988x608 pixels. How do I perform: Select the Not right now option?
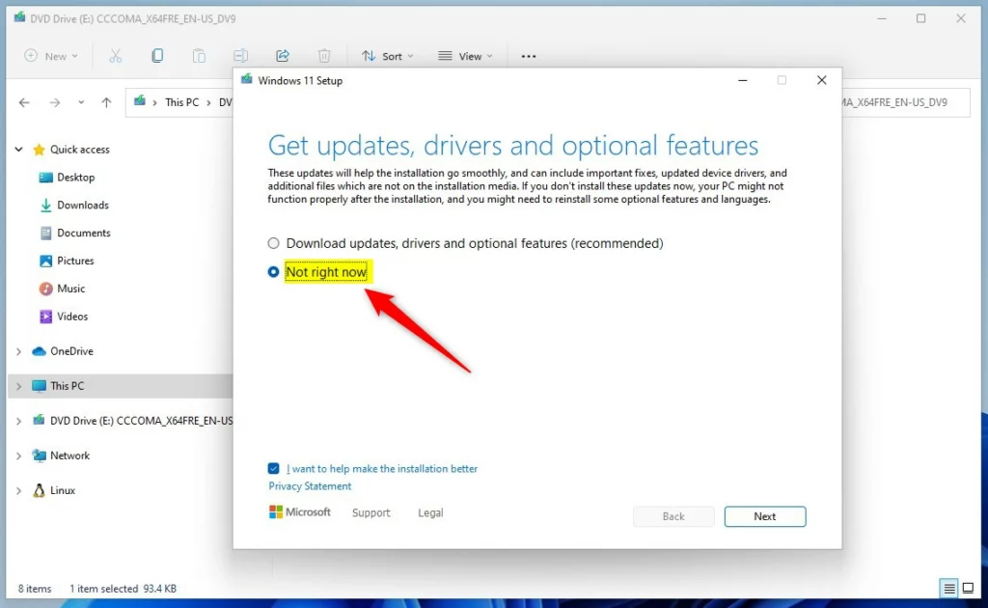tap(274, 272)
